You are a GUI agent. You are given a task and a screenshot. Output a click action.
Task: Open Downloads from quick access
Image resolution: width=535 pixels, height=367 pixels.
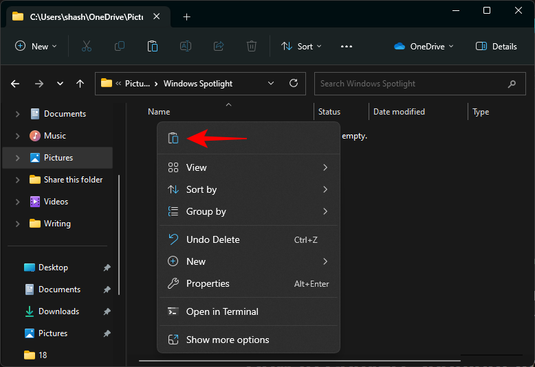click(58, 311)
